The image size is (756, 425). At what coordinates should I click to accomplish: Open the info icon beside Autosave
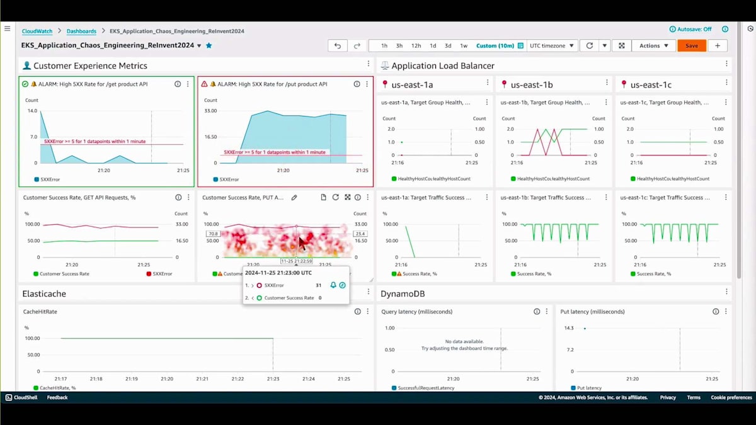[725, 29]
